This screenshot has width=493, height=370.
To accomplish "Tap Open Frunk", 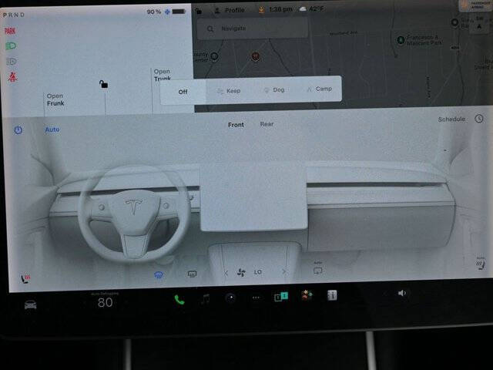I will (x=55, y=99).
